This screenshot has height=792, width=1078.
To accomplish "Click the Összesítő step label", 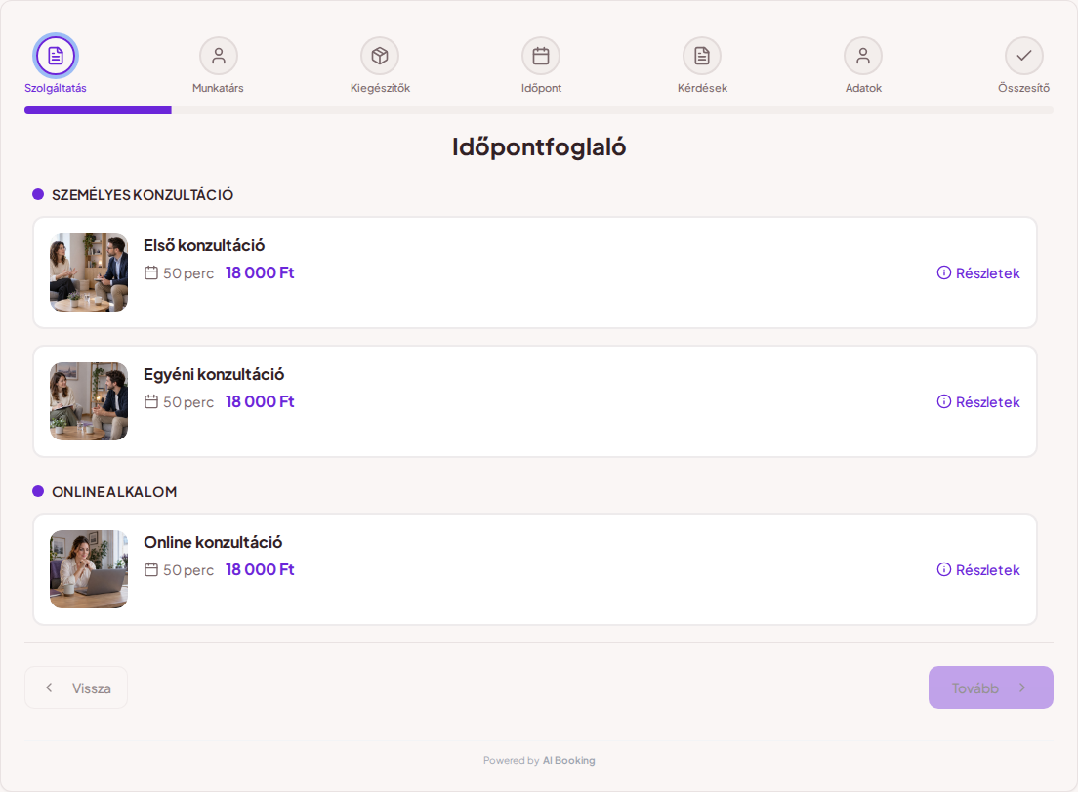I will [x=1023, y=88].
